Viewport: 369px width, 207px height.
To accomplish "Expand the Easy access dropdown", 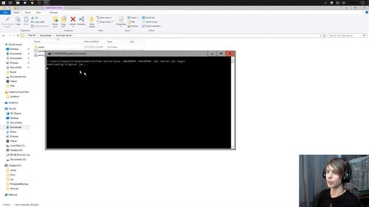I will pos(105,22).
